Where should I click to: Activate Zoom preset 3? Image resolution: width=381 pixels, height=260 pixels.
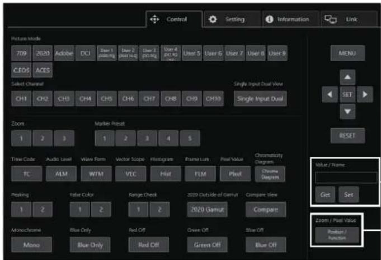pos(64,138)
